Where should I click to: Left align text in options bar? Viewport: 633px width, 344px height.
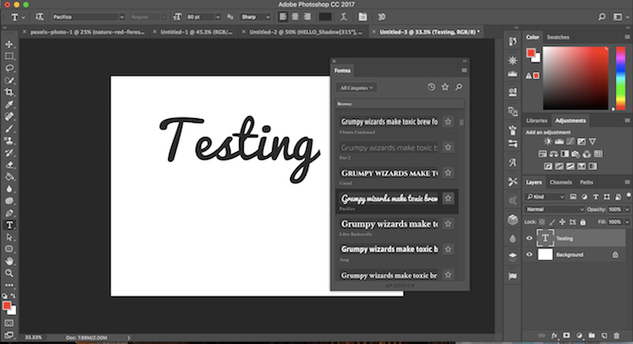(283, 17)
